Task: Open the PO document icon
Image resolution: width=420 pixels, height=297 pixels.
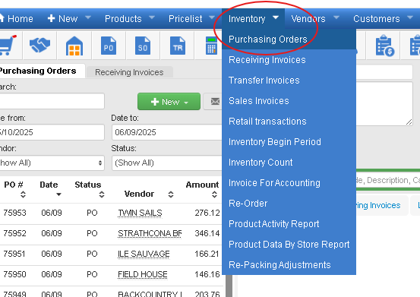Action: [x=109, y=46]
